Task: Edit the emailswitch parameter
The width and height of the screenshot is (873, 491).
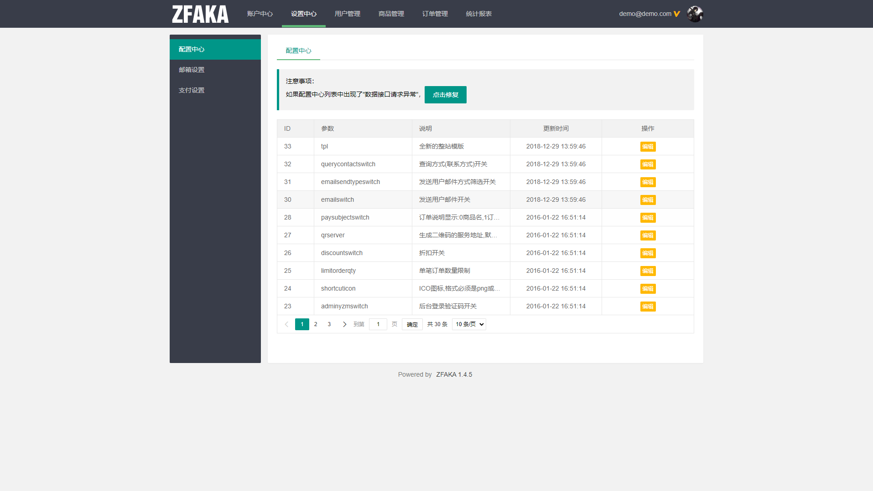Action: 647,199
